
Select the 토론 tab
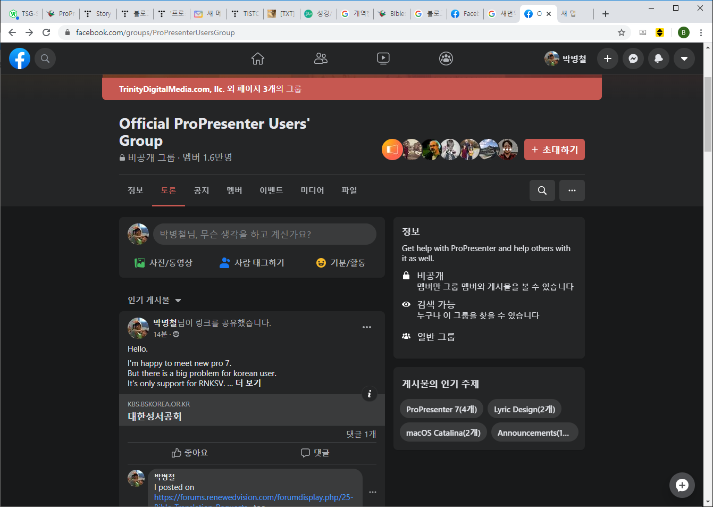click(x=169, y=190)
